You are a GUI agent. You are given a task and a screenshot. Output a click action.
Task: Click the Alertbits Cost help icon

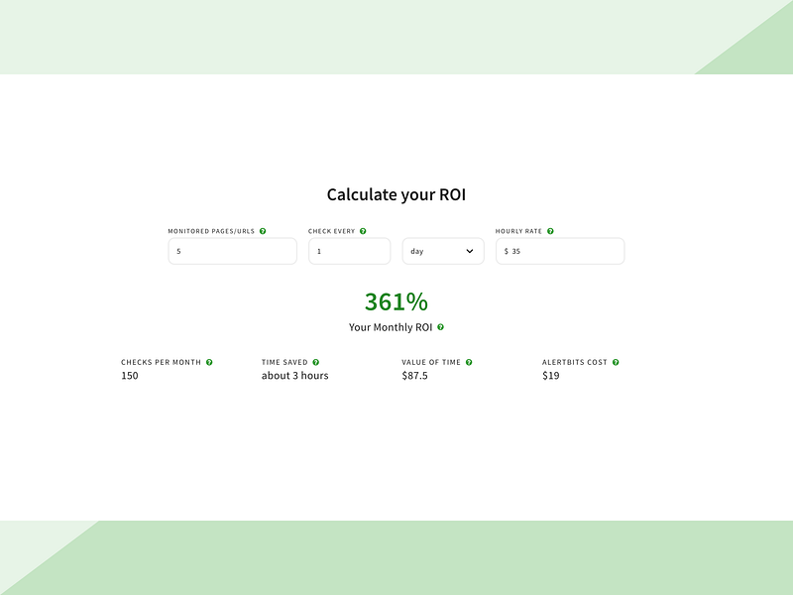tap(616, 362)
